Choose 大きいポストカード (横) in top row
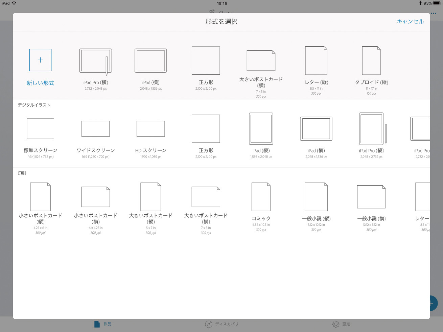Image resolution: width=443 pixels, height=332 pixels. tap(261, 74)
